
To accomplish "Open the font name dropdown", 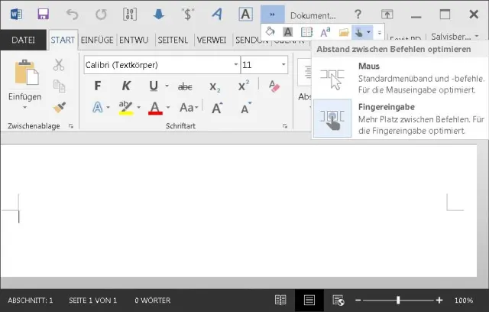I will click(x=236, y=65).
